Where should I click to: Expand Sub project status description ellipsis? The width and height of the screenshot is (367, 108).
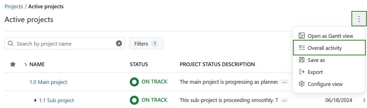coord(284,100)
